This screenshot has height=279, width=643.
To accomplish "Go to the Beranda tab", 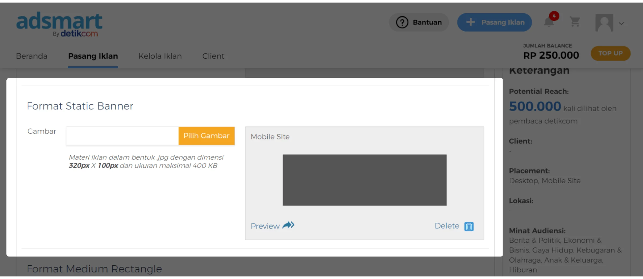I will 32,56.
